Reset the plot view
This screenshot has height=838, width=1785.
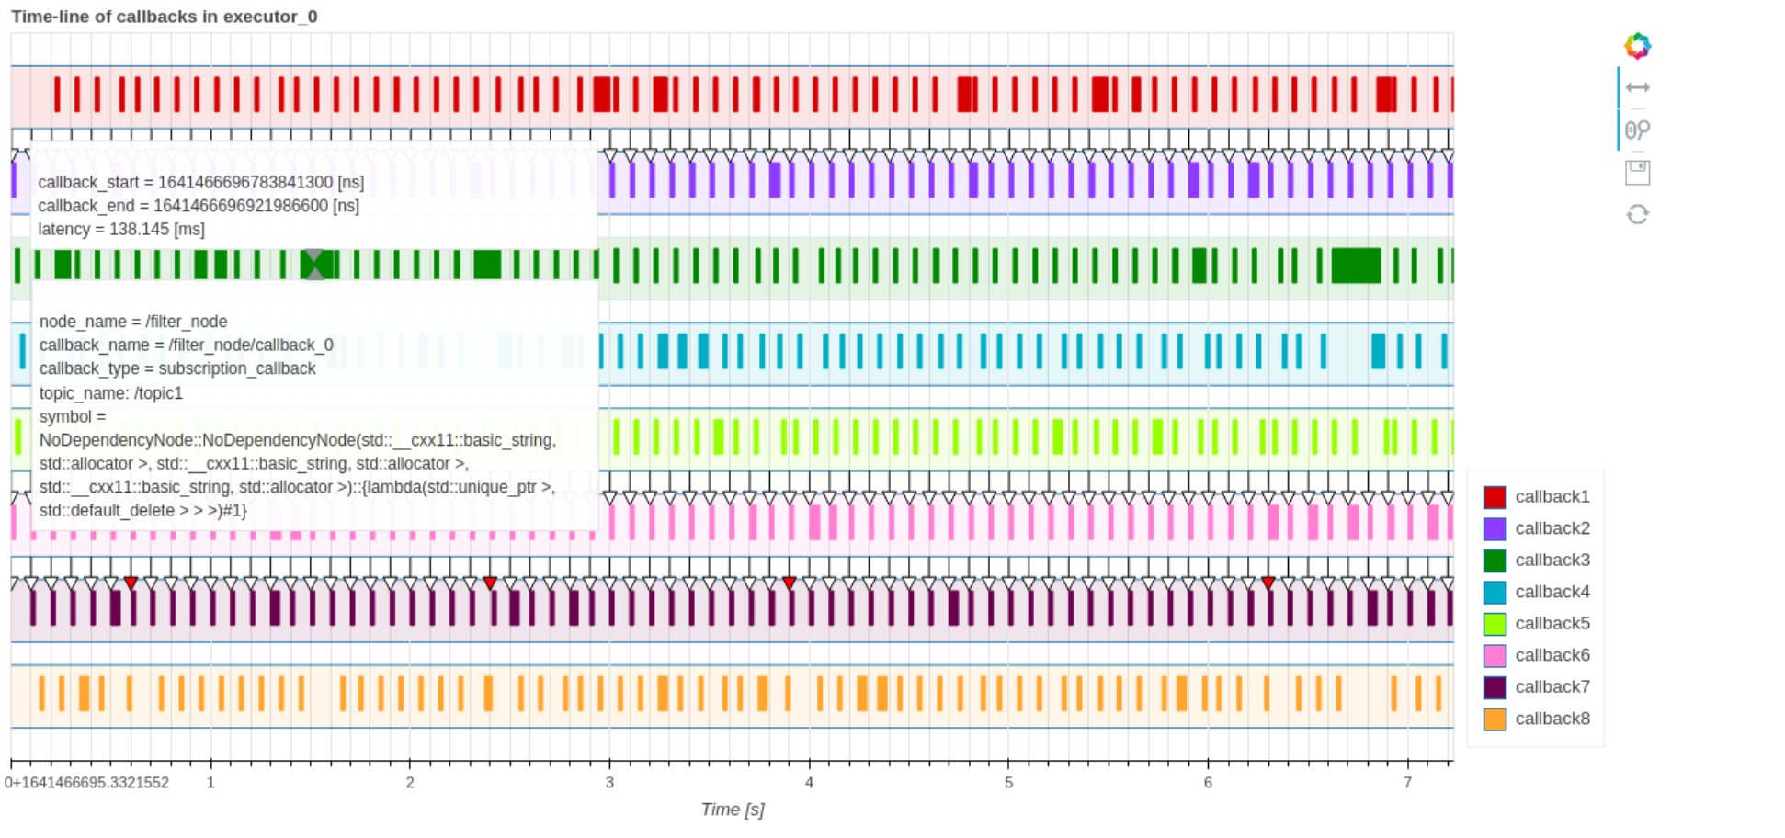pos(1637,214)
